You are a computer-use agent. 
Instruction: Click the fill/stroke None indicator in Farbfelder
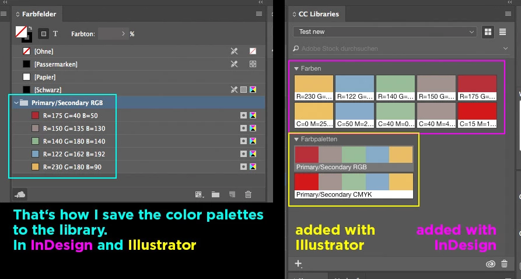pos(21,32)
